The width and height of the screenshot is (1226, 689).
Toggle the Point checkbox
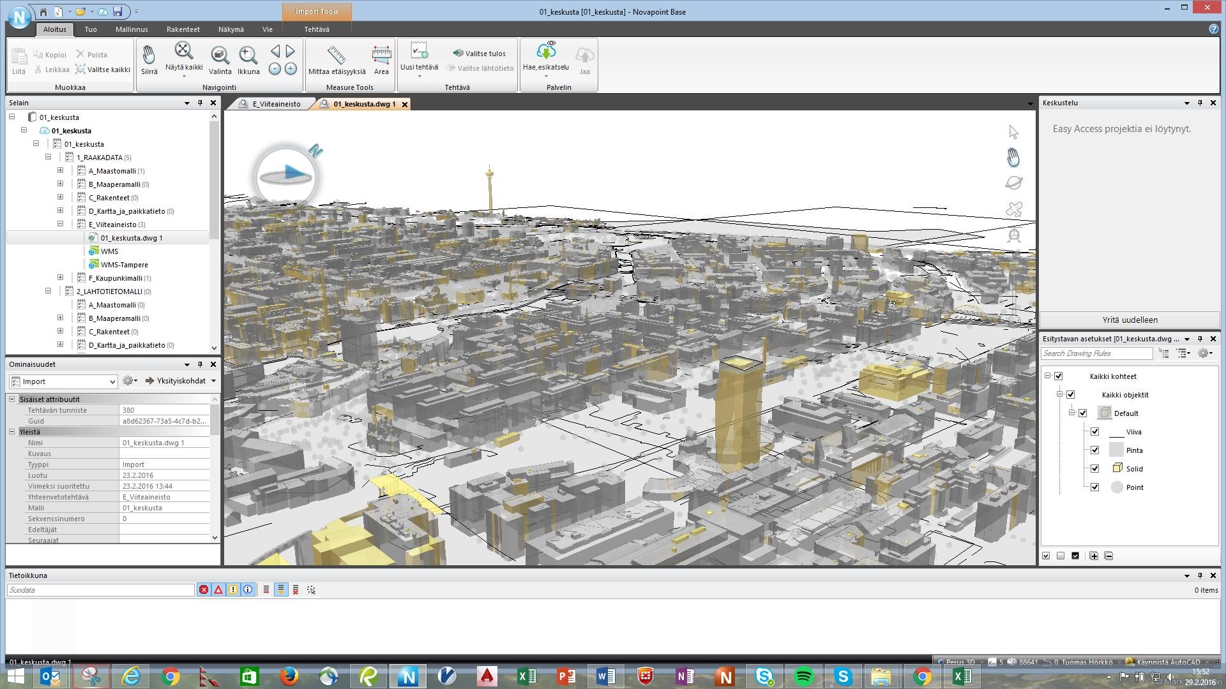point(1095,487)
